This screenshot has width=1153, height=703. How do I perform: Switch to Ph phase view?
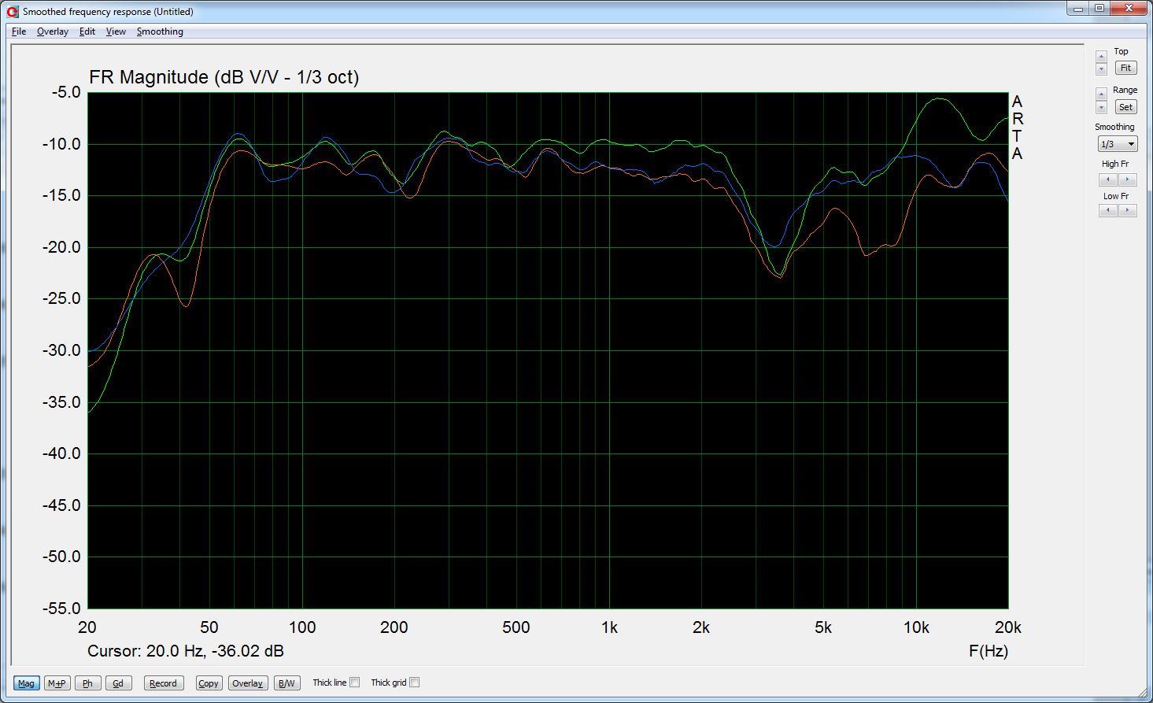click(x=87, y=683)
